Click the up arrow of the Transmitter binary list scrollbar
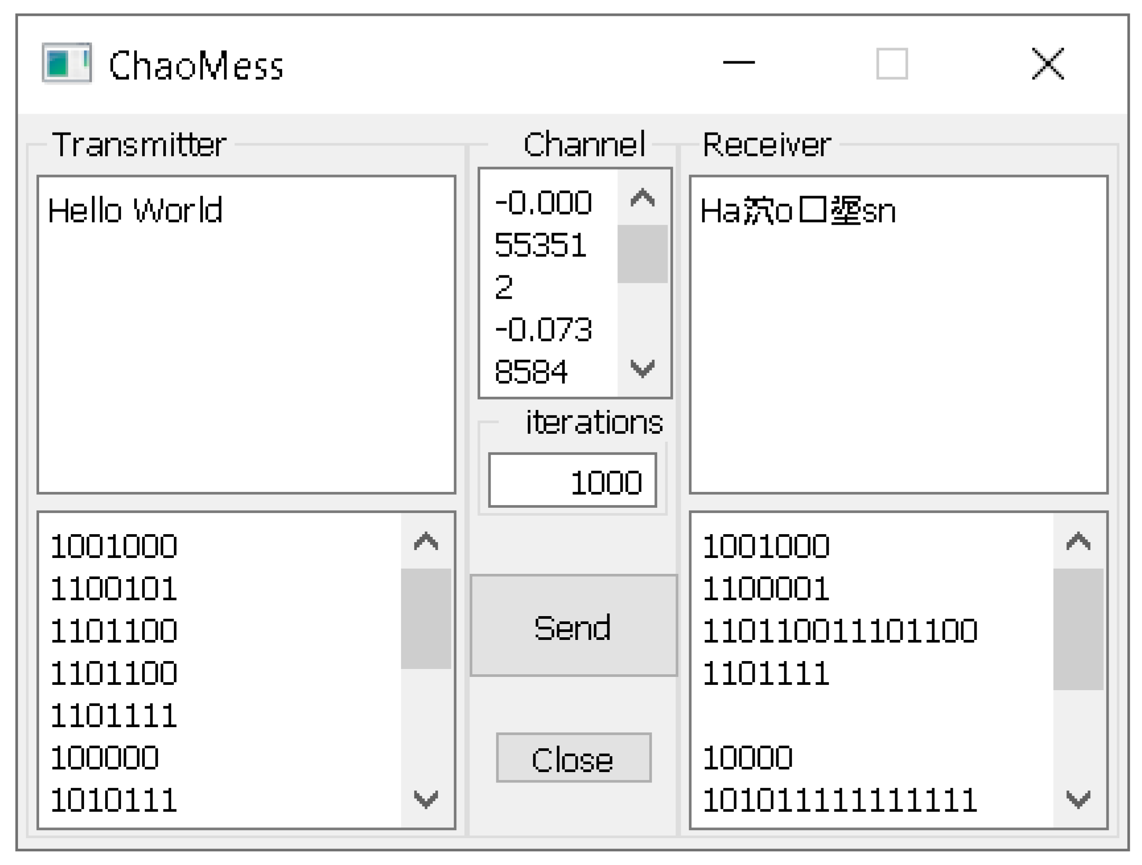 (x=426, y=541)
